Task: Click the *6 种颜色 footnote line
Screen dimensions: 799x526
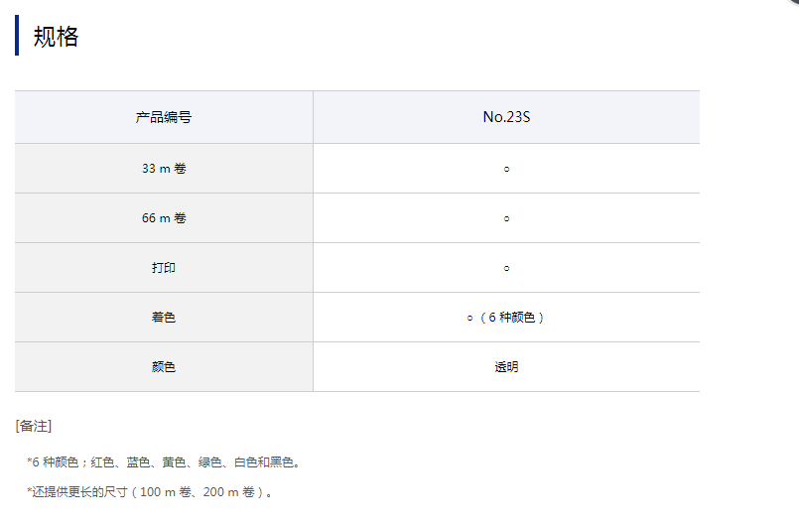Action: pyautogui.click(x=164, y=462)
